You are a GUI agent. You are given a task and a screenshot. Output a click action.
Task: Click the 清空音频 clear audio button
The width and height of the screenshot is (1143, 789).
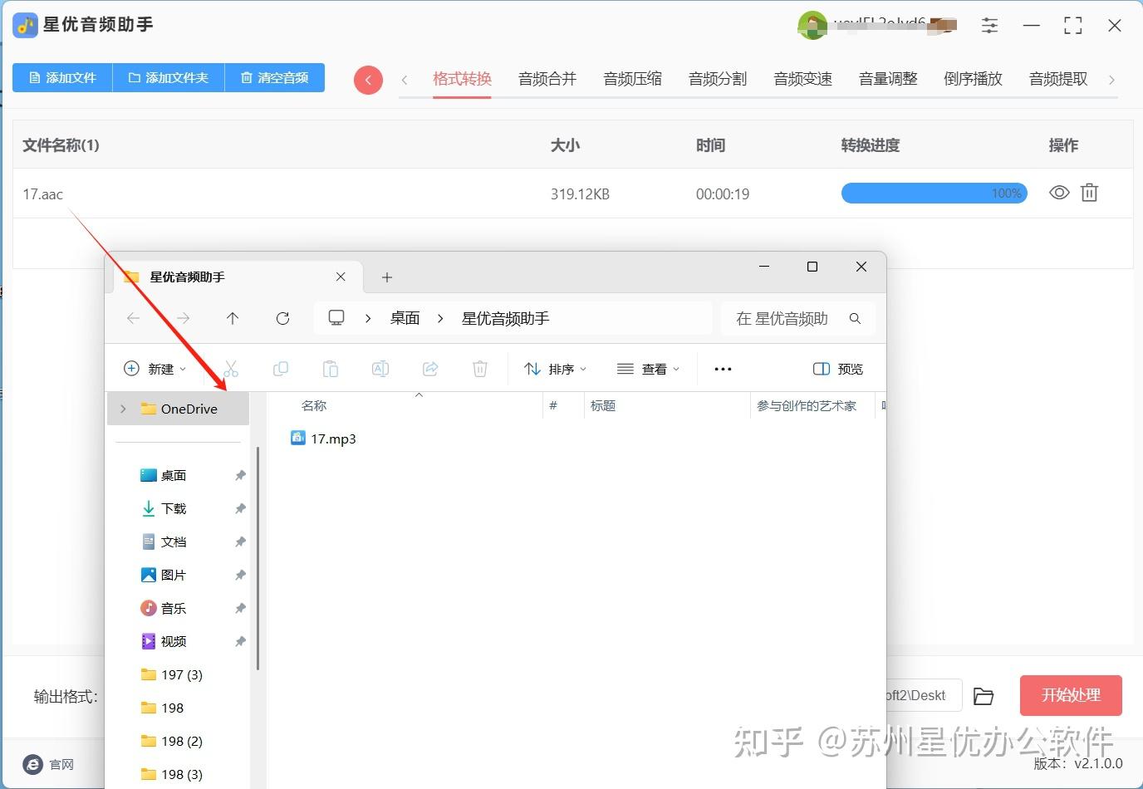point(275,77)
